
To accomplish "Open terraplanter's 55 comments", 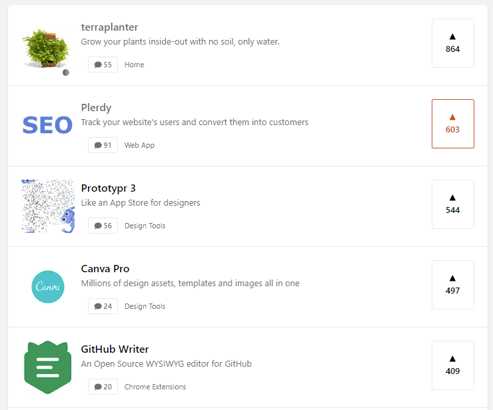I will (x=103, y=65).
